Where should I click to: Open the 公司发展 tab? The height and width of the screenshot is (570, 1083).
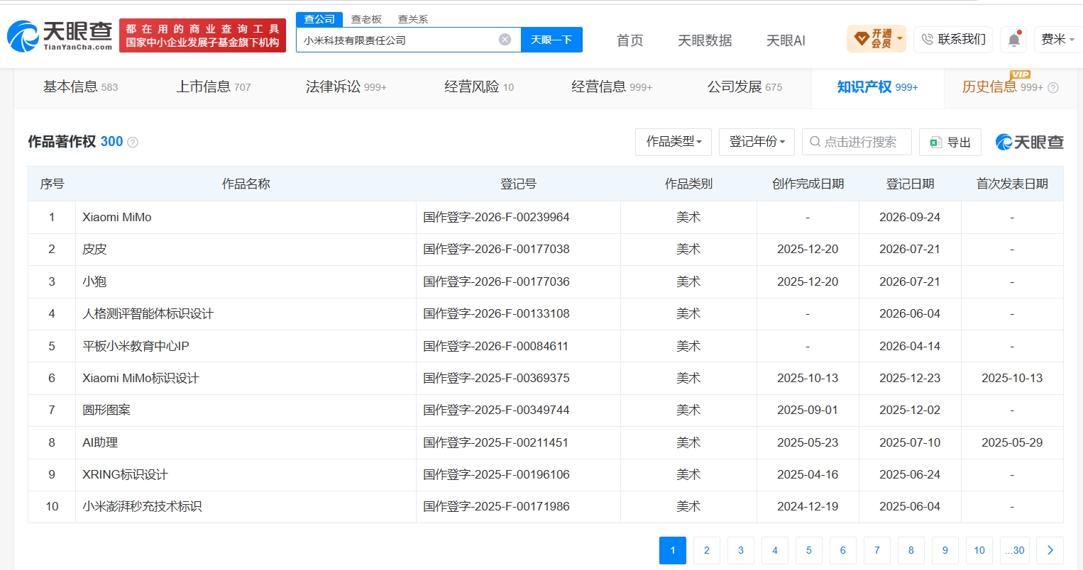(744, 87)
